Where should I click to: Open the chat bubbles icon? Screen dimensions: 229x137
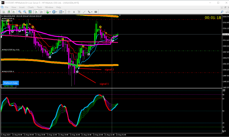click(x=227, y=12)
